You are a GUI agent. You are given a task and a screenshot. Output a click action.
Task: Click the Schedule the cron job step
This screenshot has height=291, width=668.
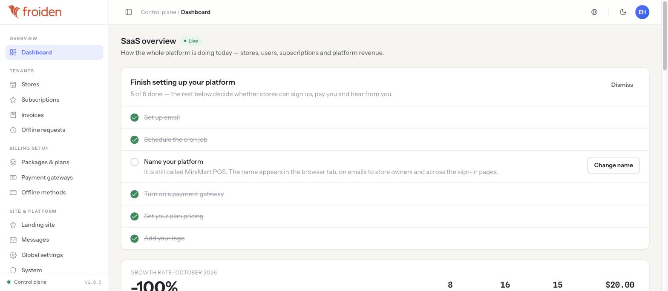[x=385, y=140]
